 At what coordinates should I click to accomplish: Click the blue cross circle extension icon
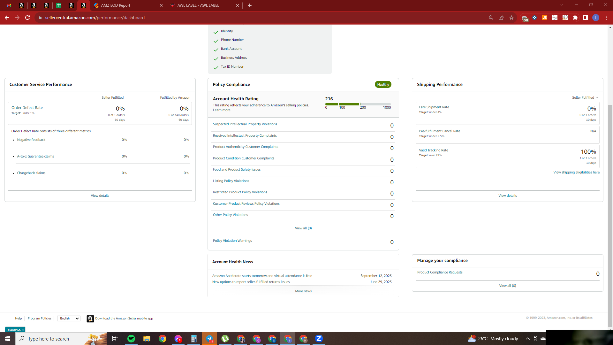[534, 18]
